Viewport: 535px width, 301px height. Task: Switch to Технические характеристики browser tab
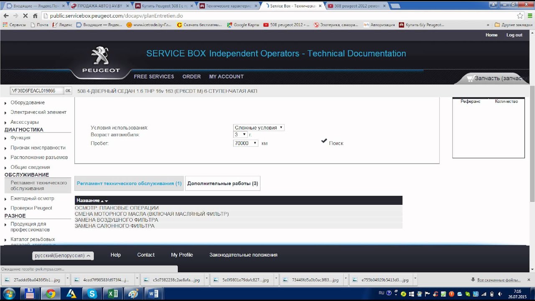coord(228,6)
